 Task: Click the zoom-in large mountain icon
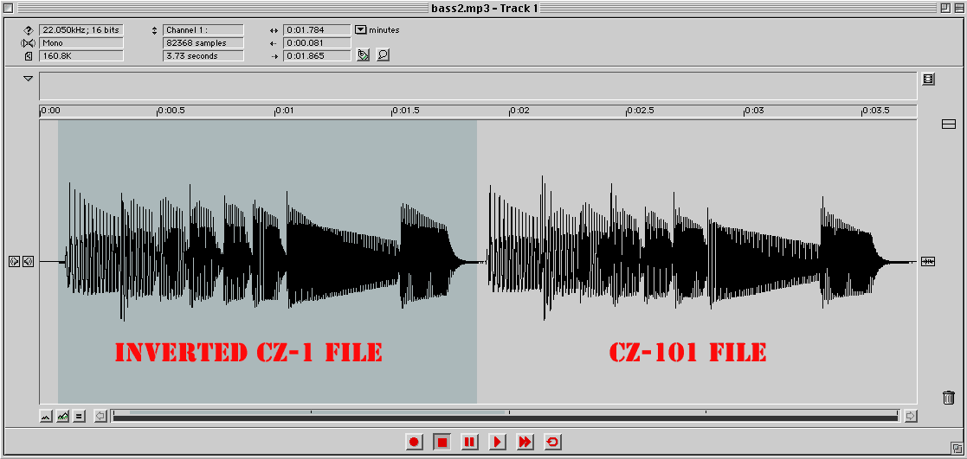(x=62, y=417)
